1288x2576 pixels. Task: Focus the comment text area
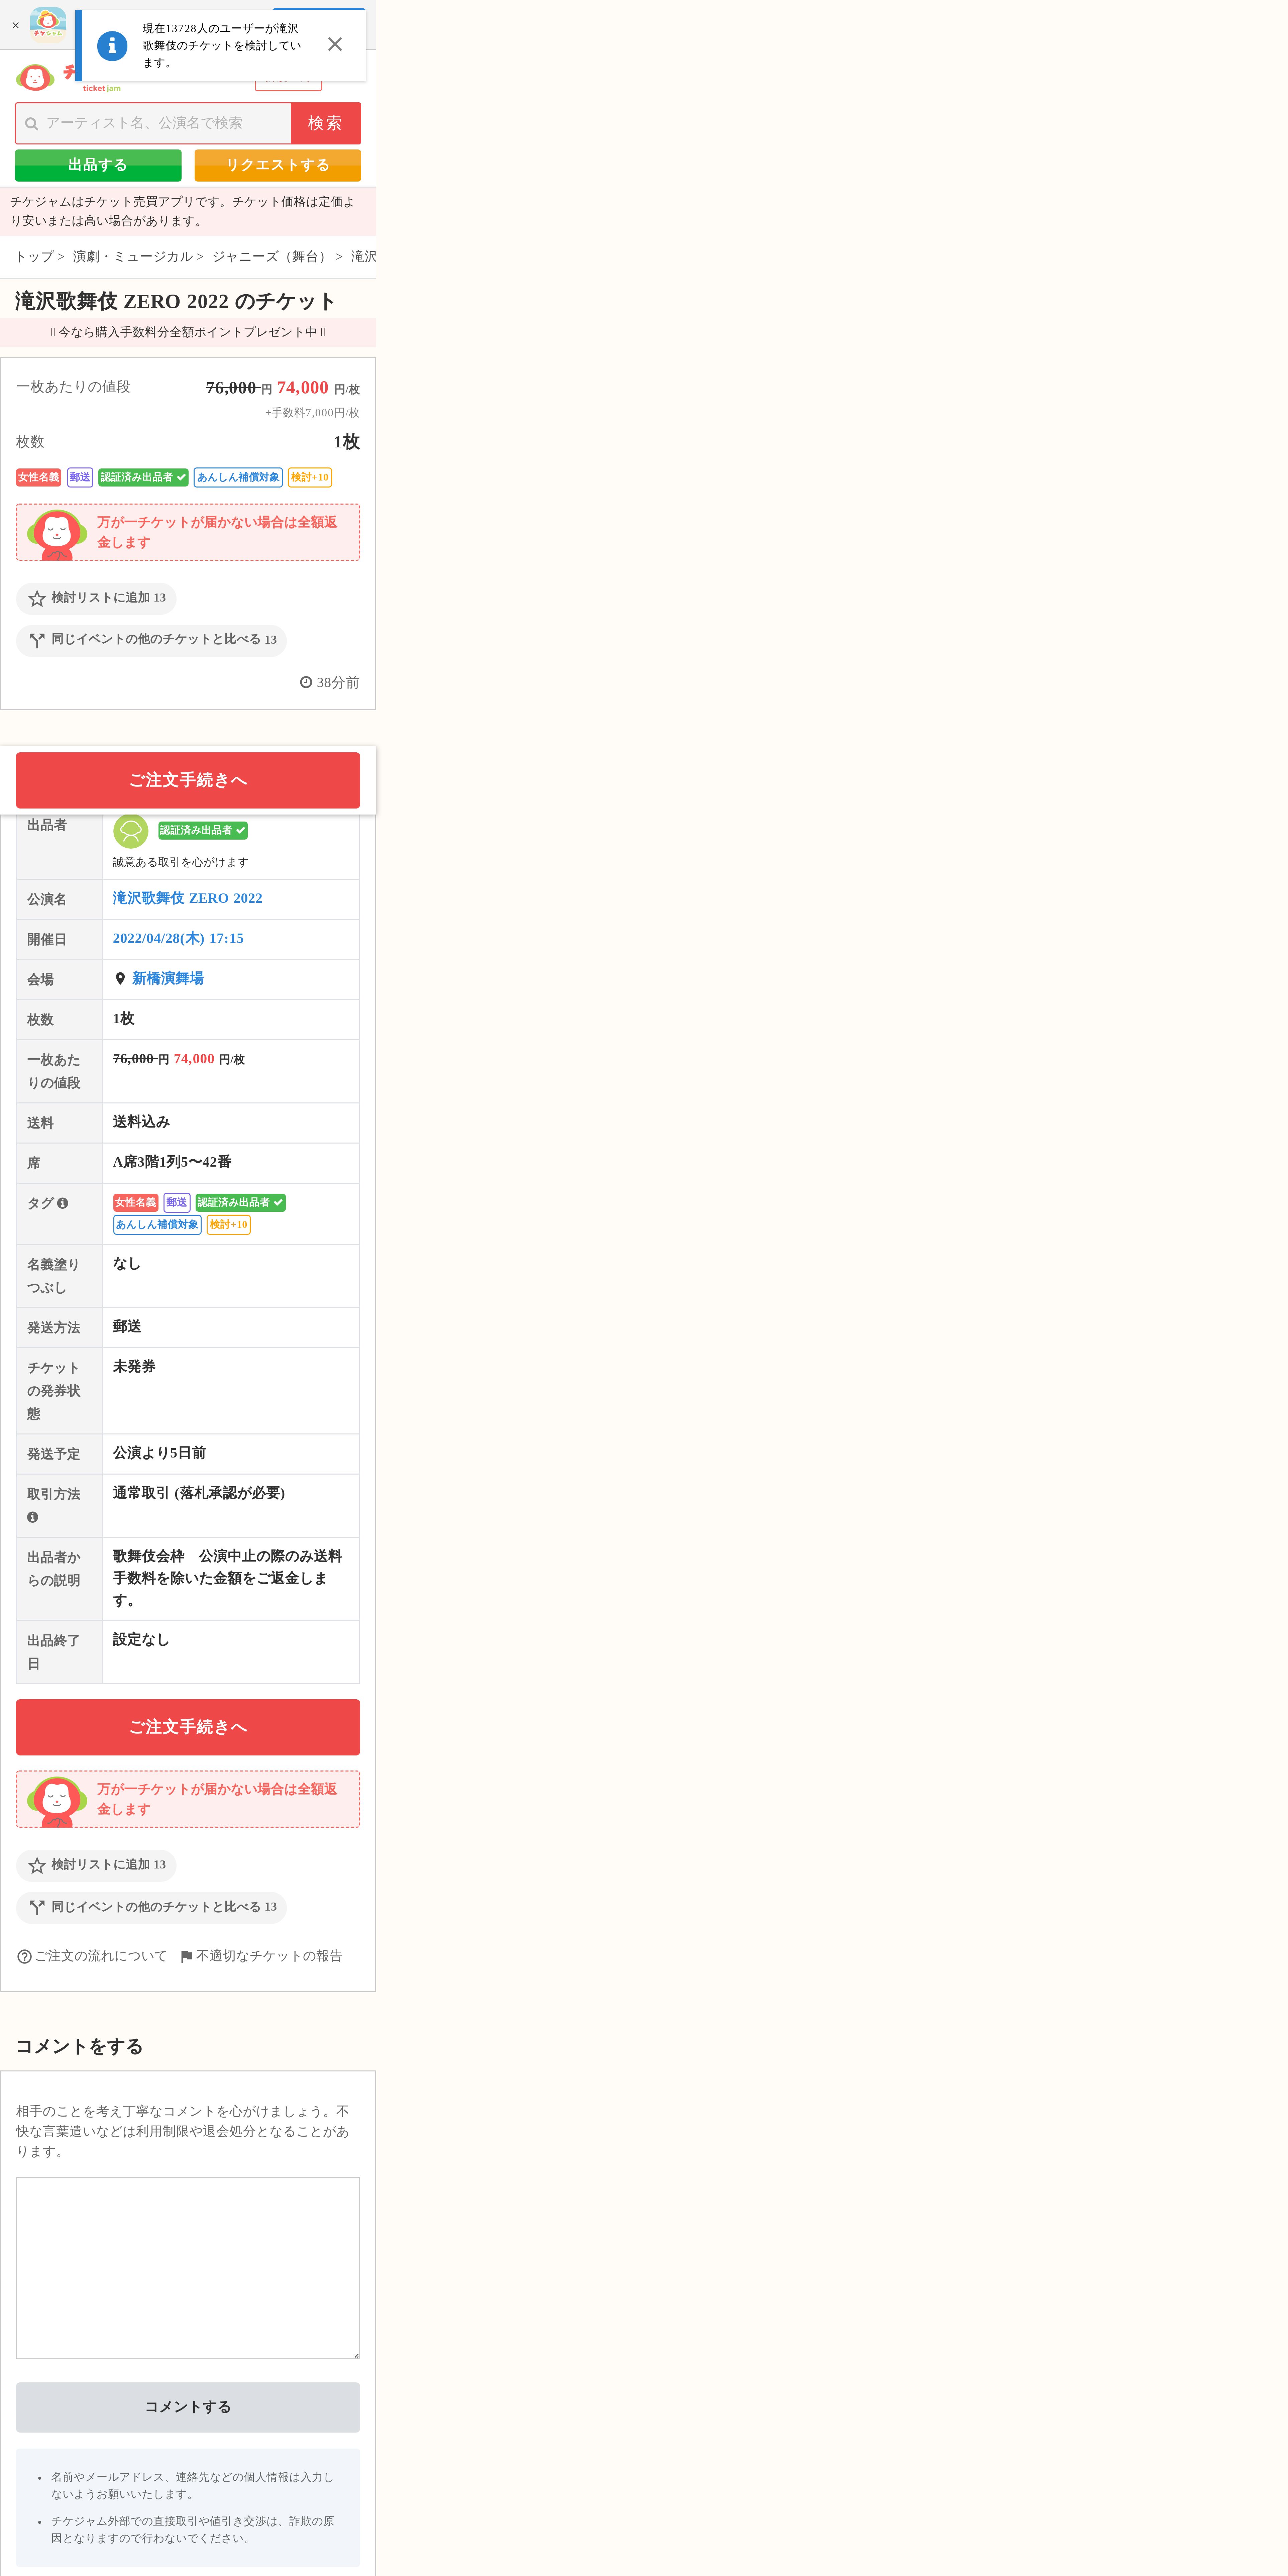[188, 2268]
